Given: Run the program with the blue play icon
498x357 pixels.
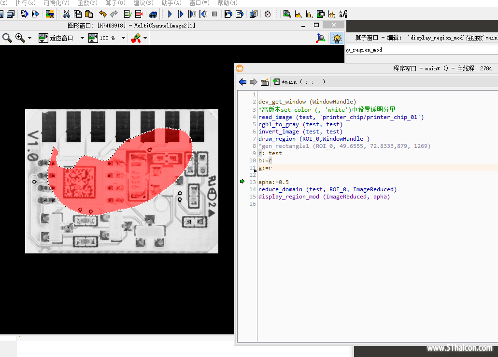Looking at the screenshot, I should click(x=170, y=14).
